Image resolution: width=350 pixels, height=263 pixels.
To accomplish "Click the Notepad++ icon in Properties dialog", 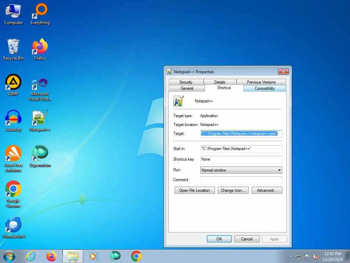I will pos(178,101).
